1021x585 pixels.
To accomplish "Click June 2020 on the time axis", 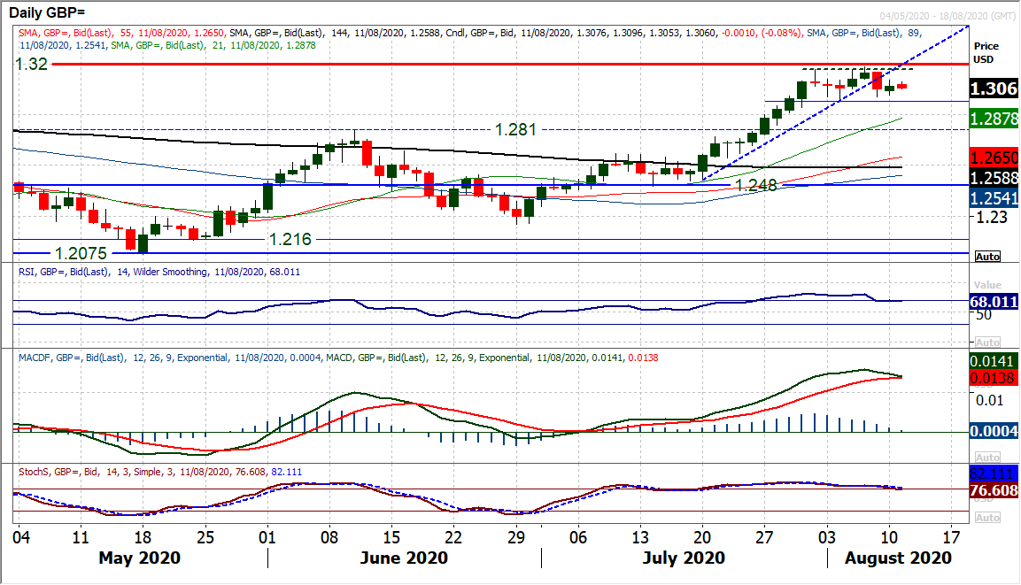I will click(404, 558).
